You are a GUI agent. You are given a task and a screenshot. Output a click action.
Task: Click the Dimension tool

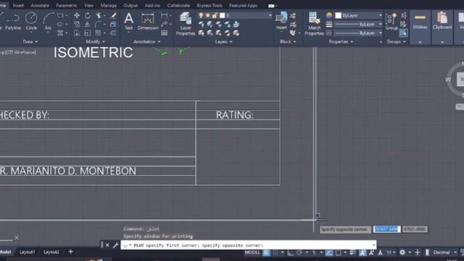(148, 21)
